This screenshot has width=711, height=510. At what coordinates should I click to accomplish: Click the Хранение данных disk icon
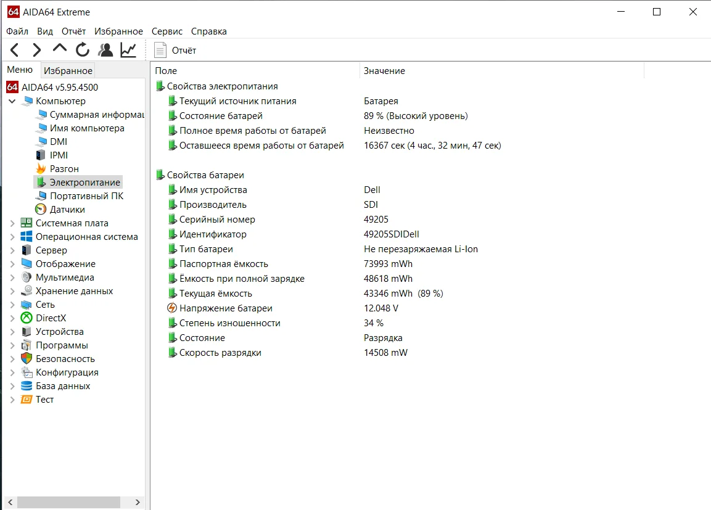27,290
